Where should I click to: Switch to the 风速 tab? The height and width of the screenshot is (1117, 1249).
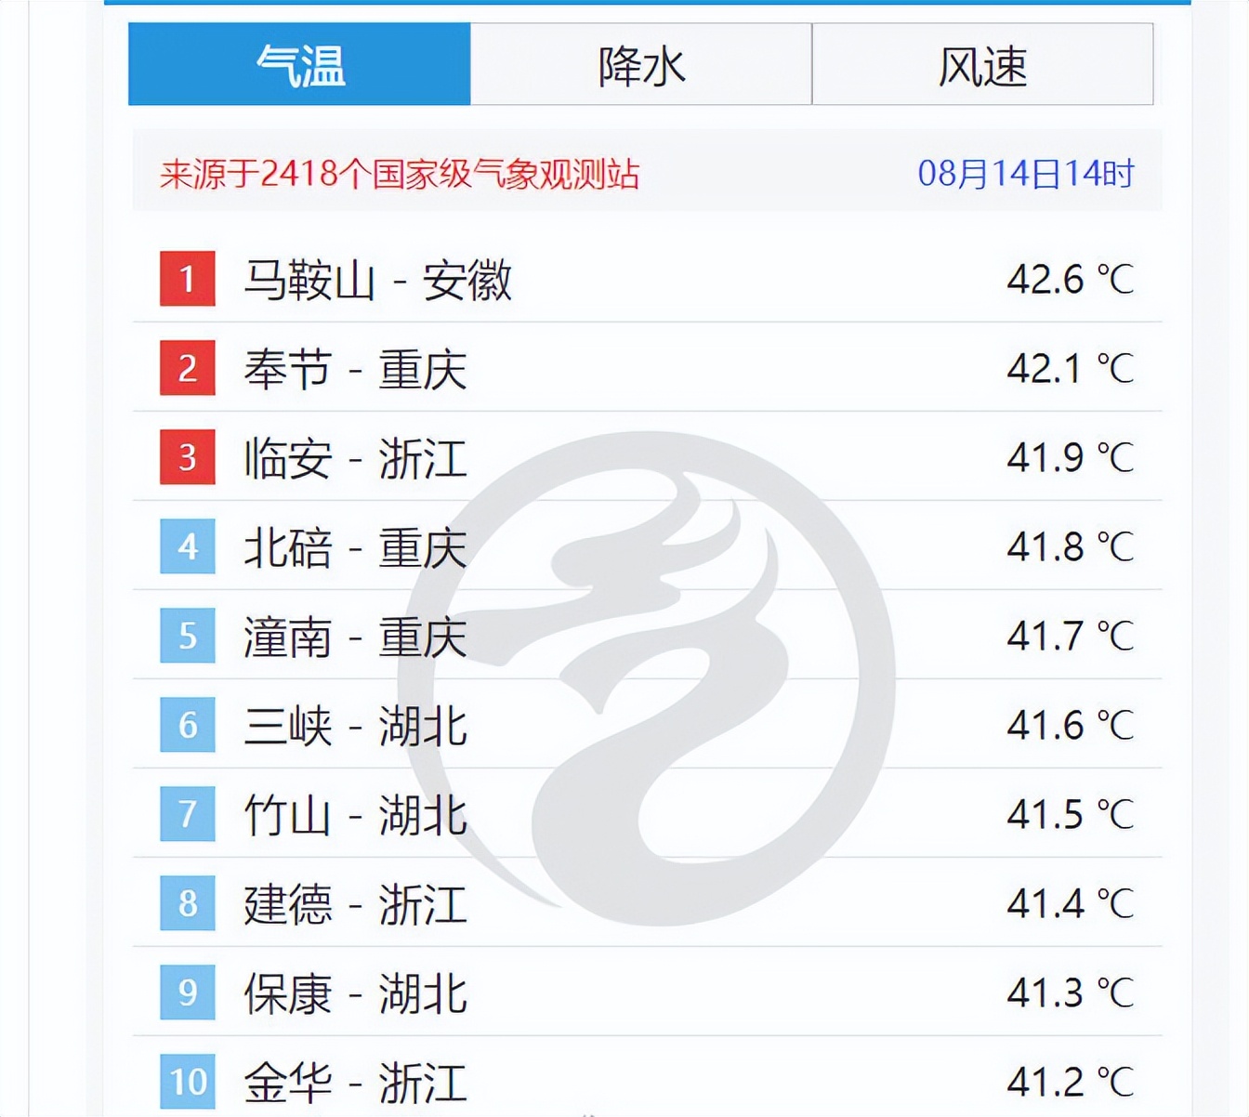[983, 63]
